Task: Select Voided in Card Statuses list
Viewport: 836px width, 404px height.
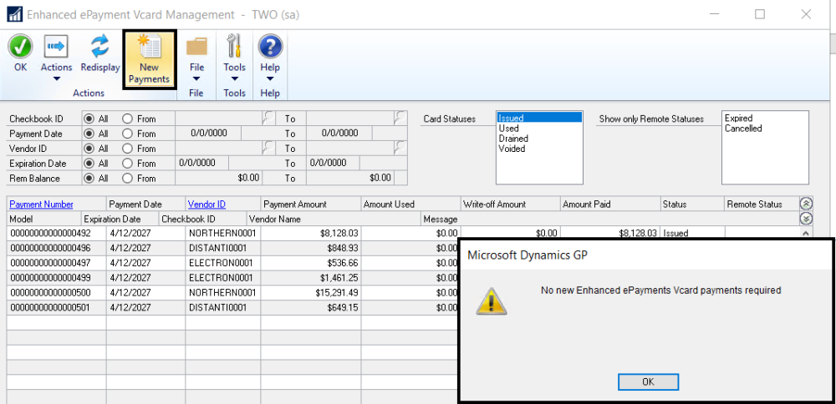Action: coord(512,149)
